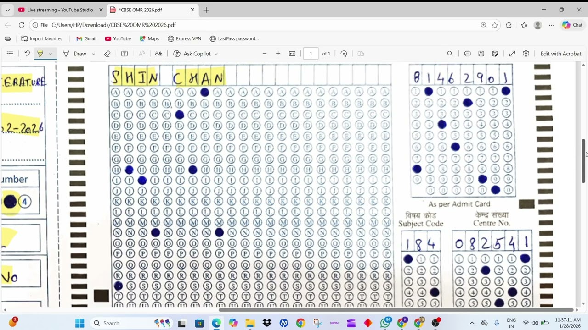Open the Favorites list icon
Image resolution: width=588 pixels, height=330 pixels.
[524, 25]
